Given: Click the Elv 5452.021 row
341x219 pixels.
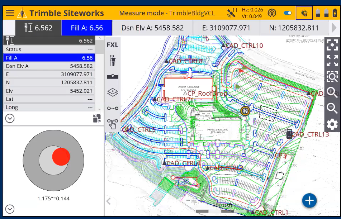Looking at the screenshot, I should [49, 91].
